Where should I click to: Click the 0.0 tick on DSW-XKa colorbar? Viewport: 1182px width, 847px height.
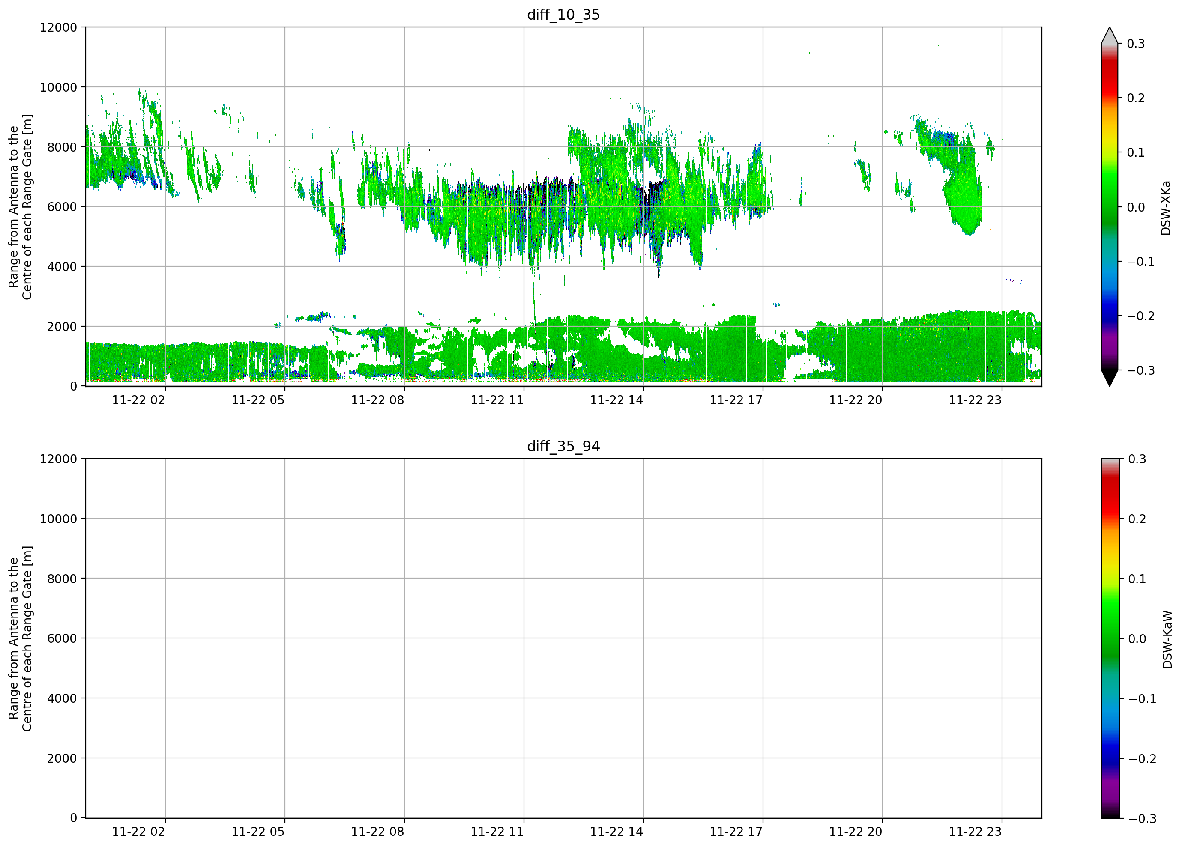(1136, 207)
